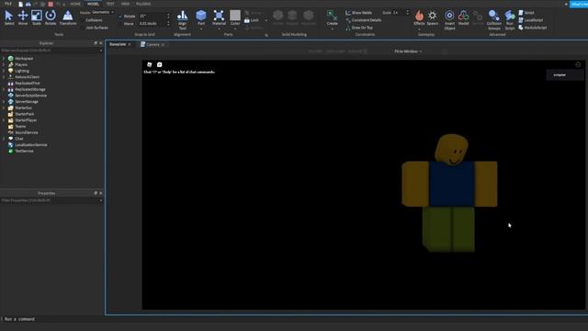Insert a new ModuleScript
Viewport: 588px width, 331px height.
(532, 28)
